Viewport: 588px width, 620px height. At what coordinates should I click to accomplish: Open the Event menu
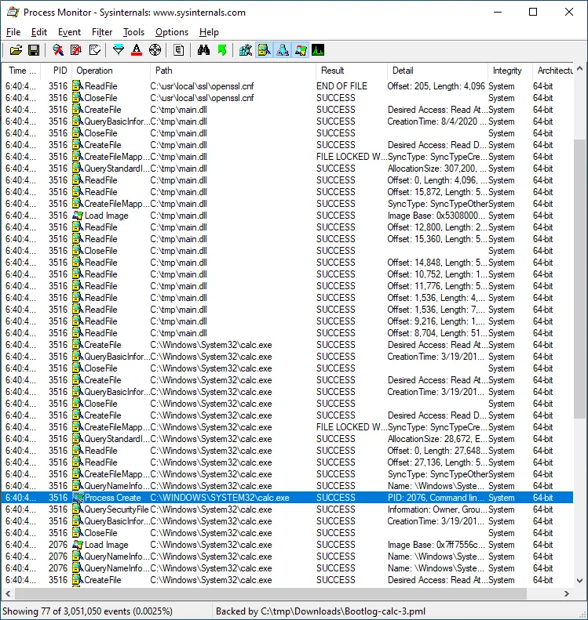click(x=69, y=32)
